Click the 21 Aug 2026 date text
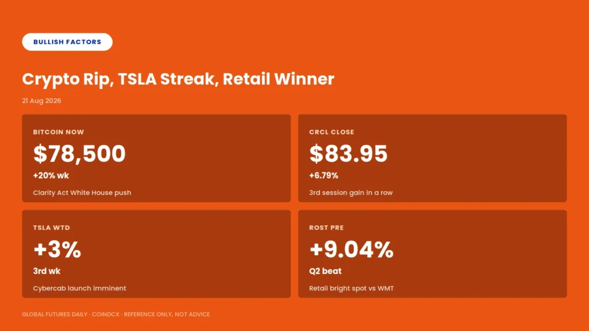The image size is (589, 331). tap(41, 101)
